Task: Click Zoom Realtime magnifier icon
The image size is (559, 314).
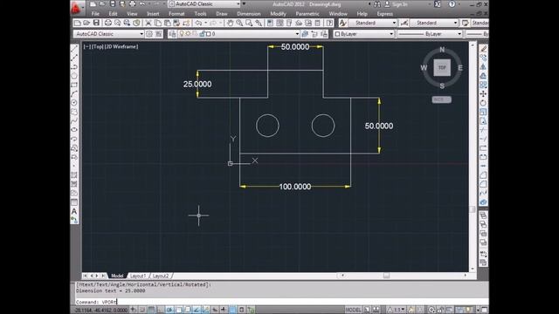Action: point(239,23)
